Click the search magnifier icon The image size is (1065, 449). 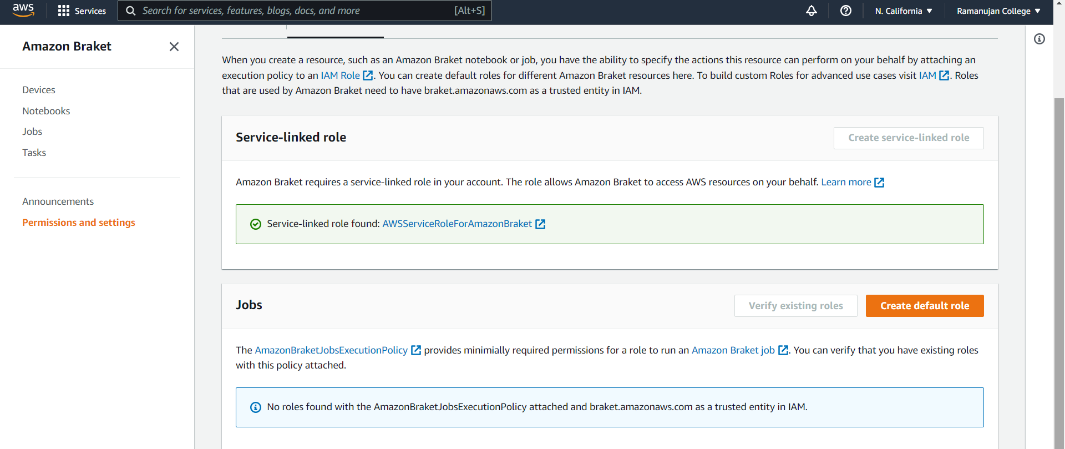pos(131,11)
